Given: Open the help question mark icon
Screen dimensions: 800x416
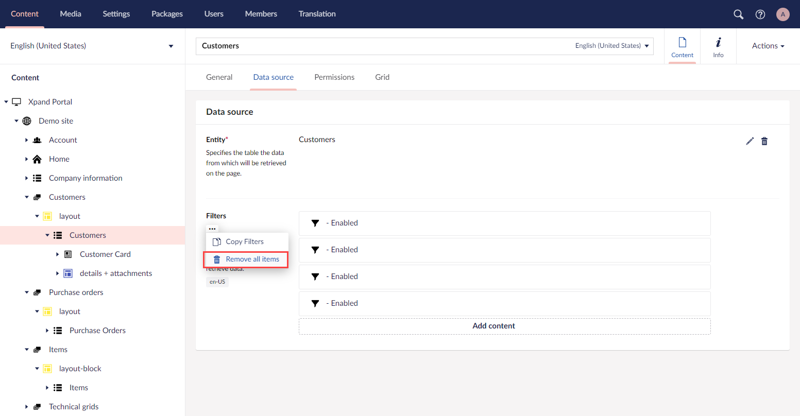Looking at the screenshot, I should click(760, 14).
